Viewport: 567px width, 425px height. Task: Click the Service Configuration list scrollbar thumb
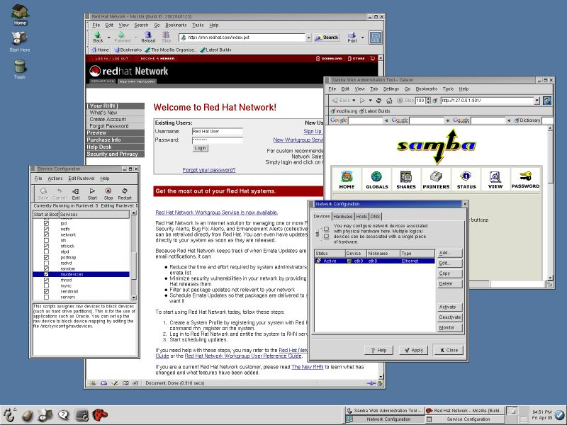(133, 266)
